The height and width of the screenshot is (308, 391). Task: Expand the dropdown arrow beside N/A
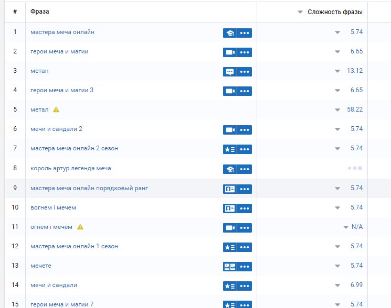(346, 227)
